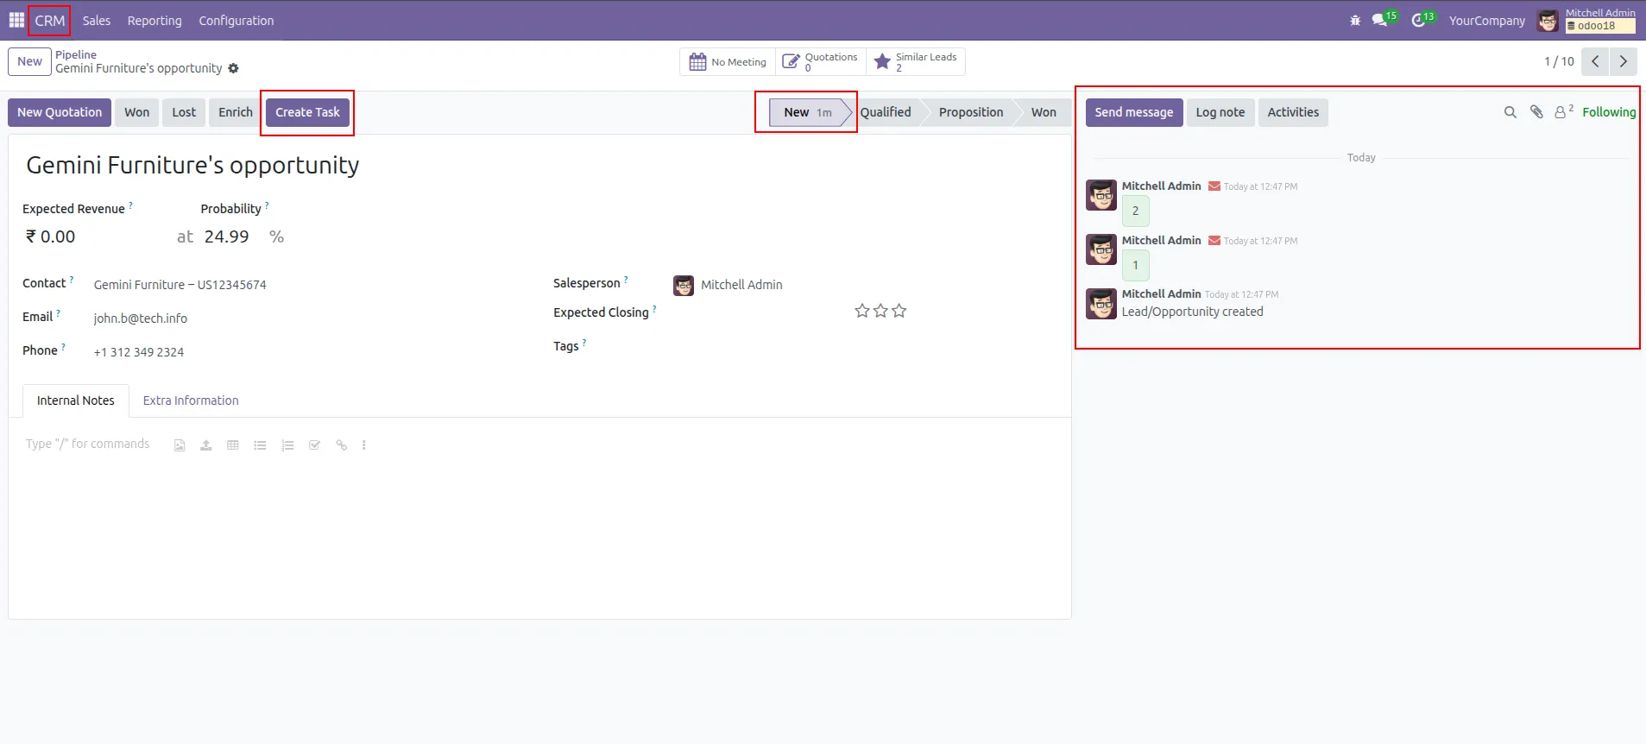Move the opportunity to Qualified stage
This screenshot has width=1646, height=744.
click(x=886, y=112)
